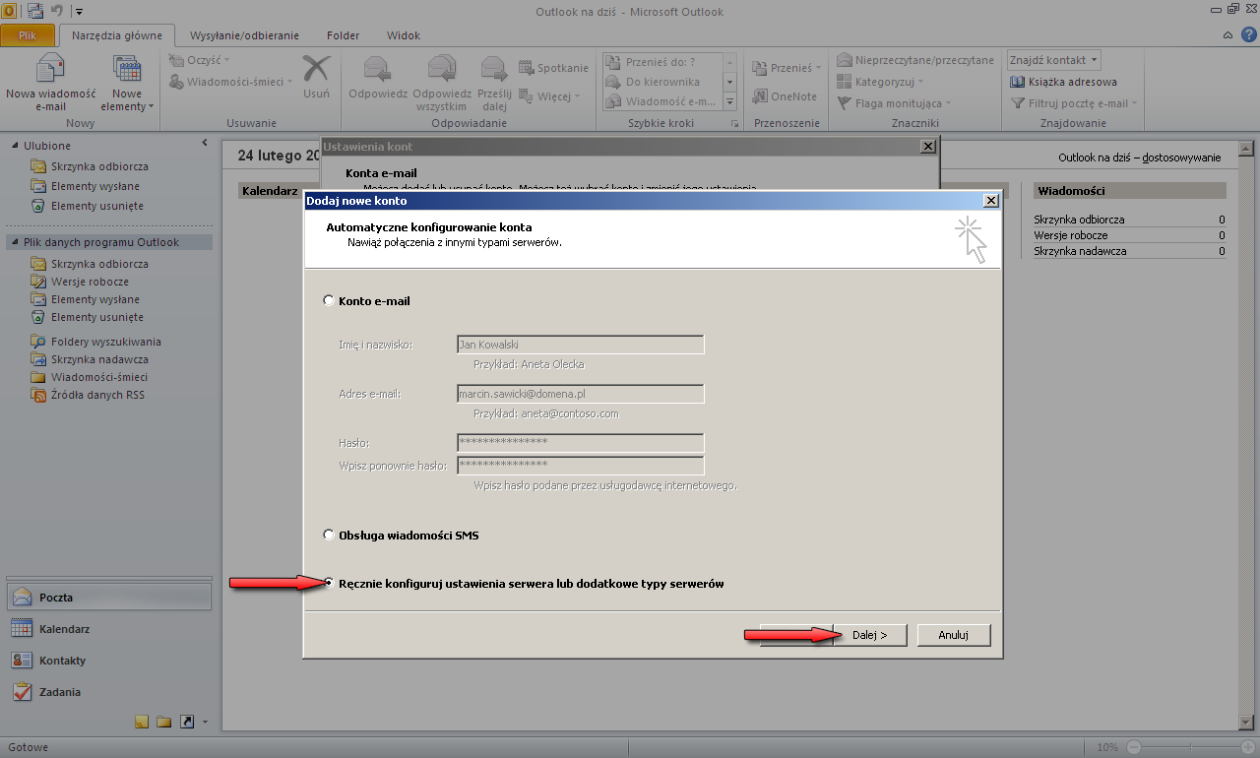Select the Konto e-mail radio button
This screenshot has width=1260, height=758.
(x=329, y=301)
